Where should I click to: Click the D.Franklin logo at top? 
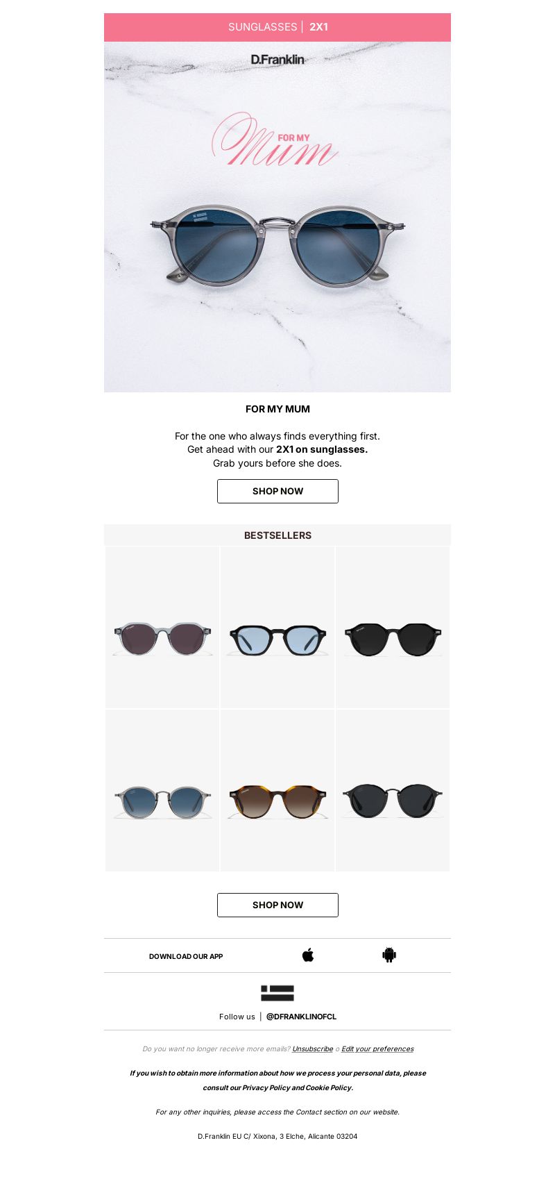(x=277, y=60)
